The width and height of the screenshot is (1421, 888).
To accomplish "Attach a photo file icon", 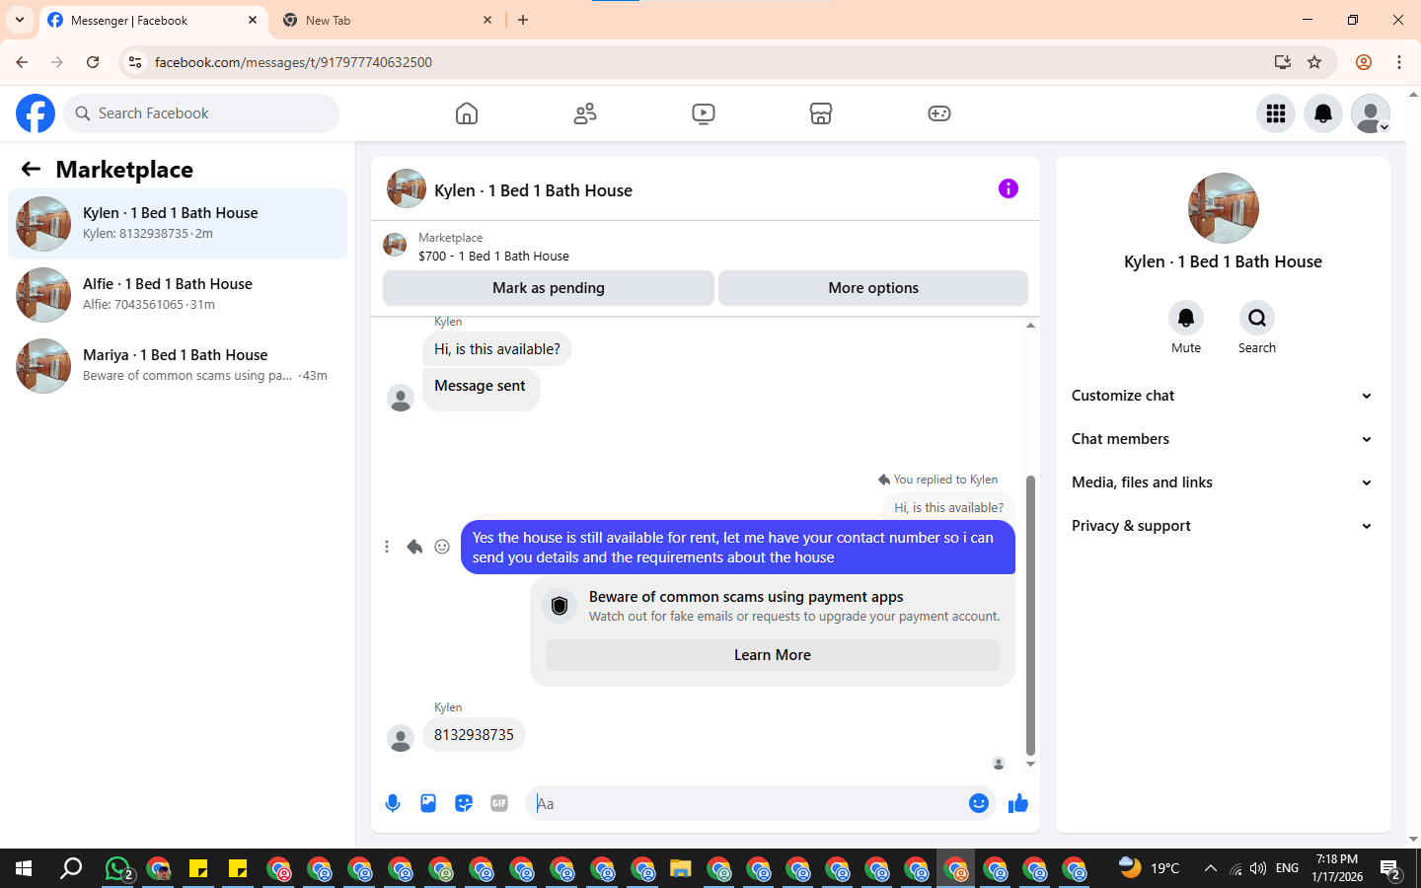I will tap(428, 803).
